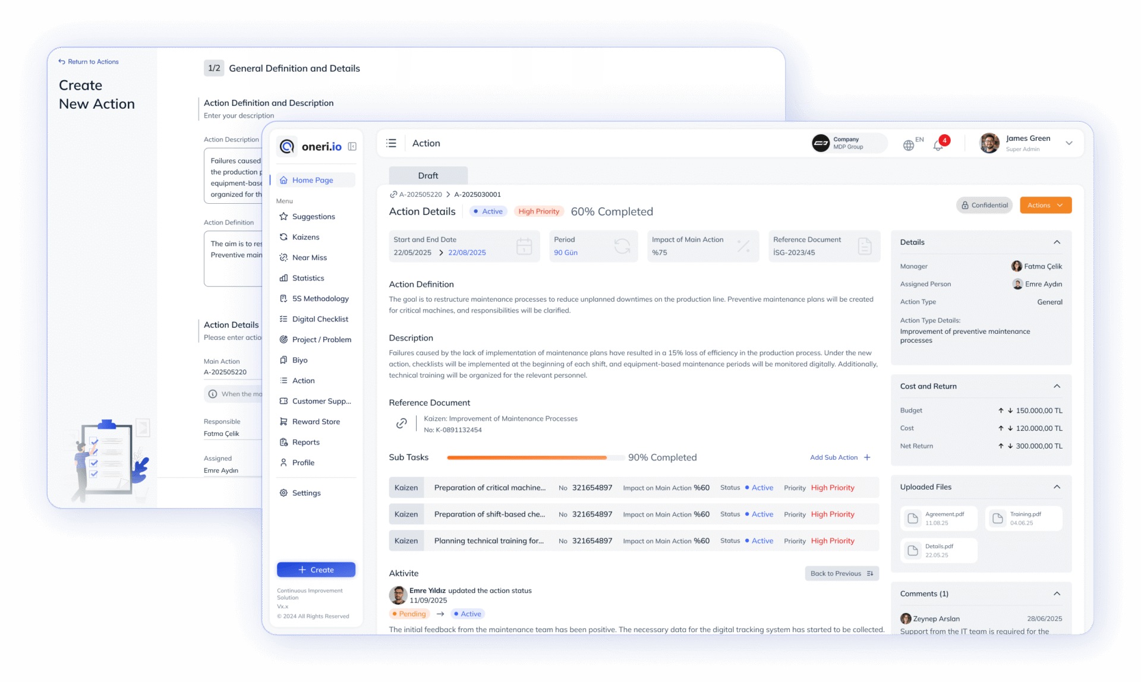The width and height of the screenshot is (1141, 682).
Task: Click hamburger menu icon beside Action title
Action: click(x=391, y=143)
